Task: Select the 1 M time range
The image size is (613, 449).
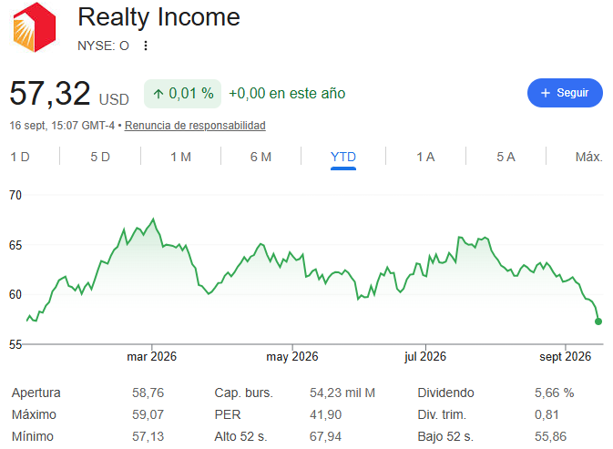Action: pyautogui.click(x=180, y=157)
